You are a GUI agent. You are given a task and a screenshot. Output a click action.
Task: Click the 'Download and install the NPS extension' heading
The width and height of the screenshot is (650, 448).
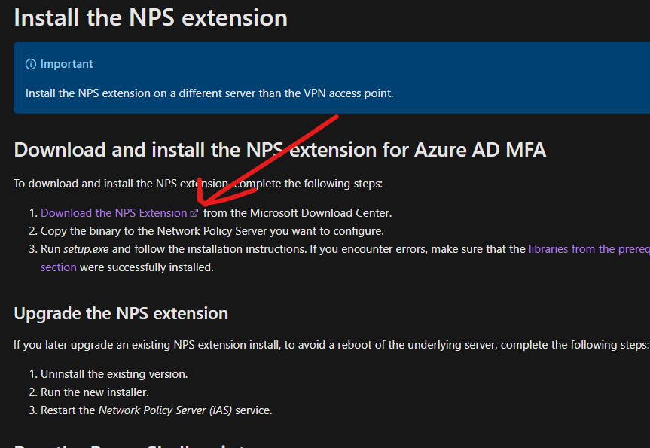tap(280, 150)
